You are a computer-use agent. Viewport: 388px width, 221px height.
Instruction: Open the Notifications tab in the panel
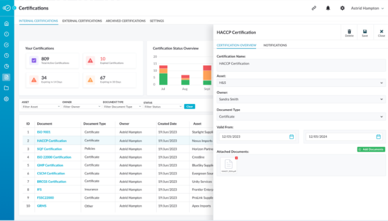275,46
